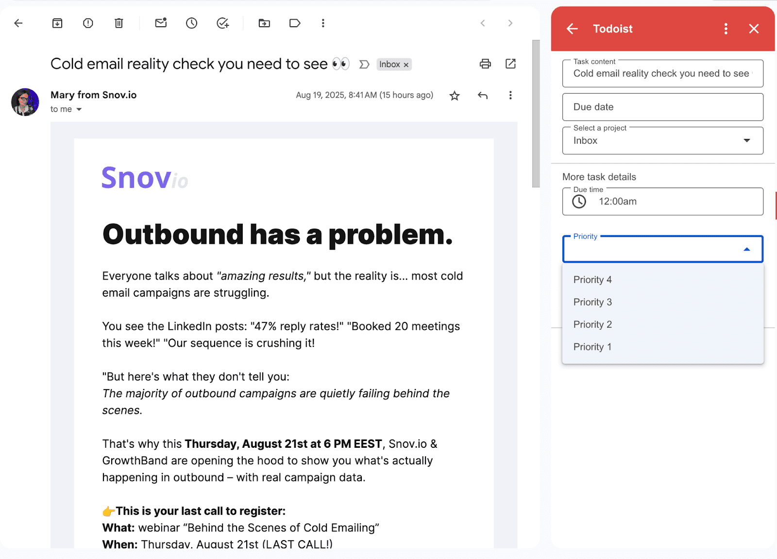Print the email with the printer icon
Screen dimensions: 777x559
[x=485, y=64]
